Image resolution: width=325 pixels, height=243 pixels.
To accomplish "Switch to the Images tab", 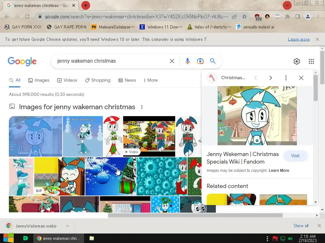I will (x=39, y=80).
